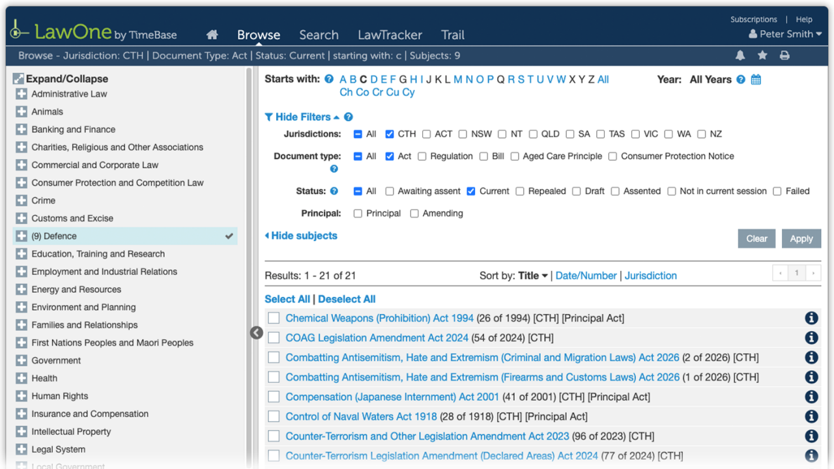Go to the home icon in navigation bar
This screenshot has width=834, height=469.
click(x=212, y=35)
